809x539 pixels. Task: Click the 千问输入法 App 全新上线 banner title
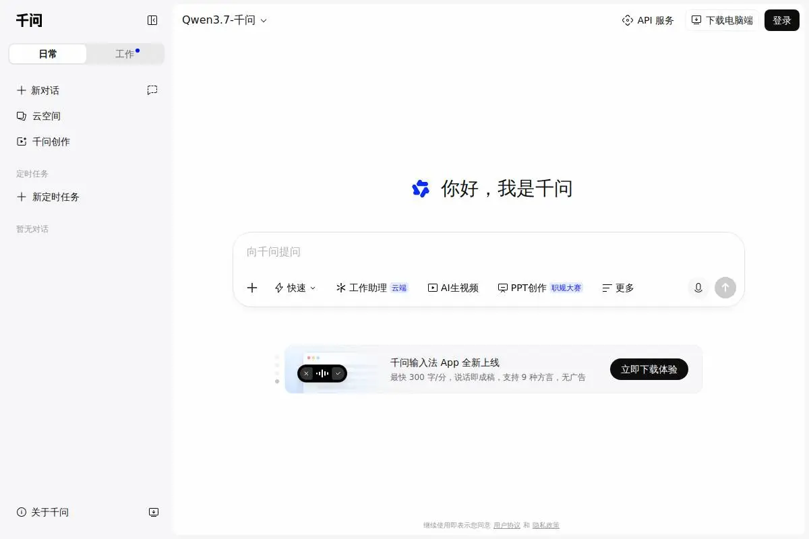pos(445,362)
